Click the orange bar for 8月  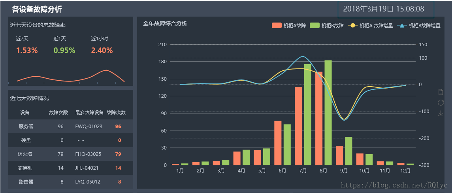(319, 118)
